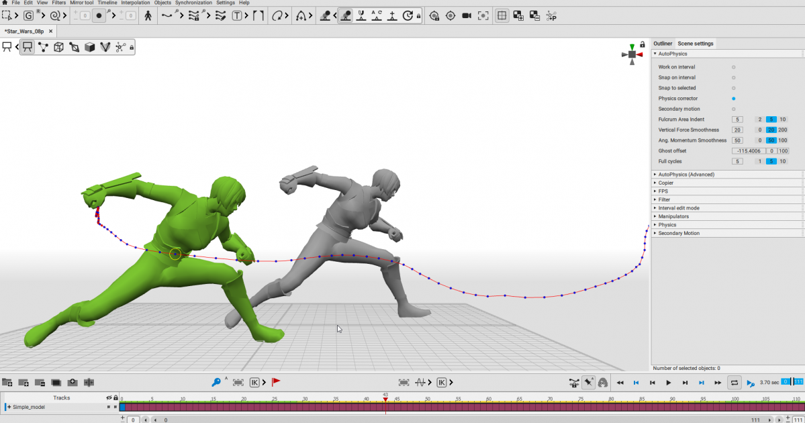Expand the Manipulators section

(673, 217)
